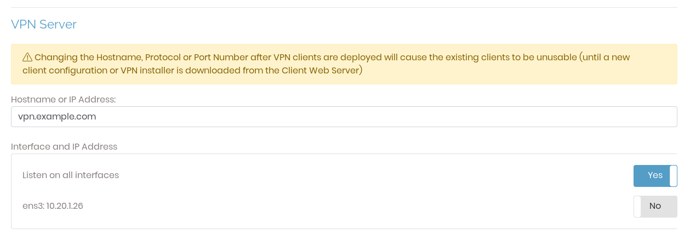This screenshot has width=690, height=245.
Task: Click the "Yes" text on the blue switch
Action: click(655, 175)
